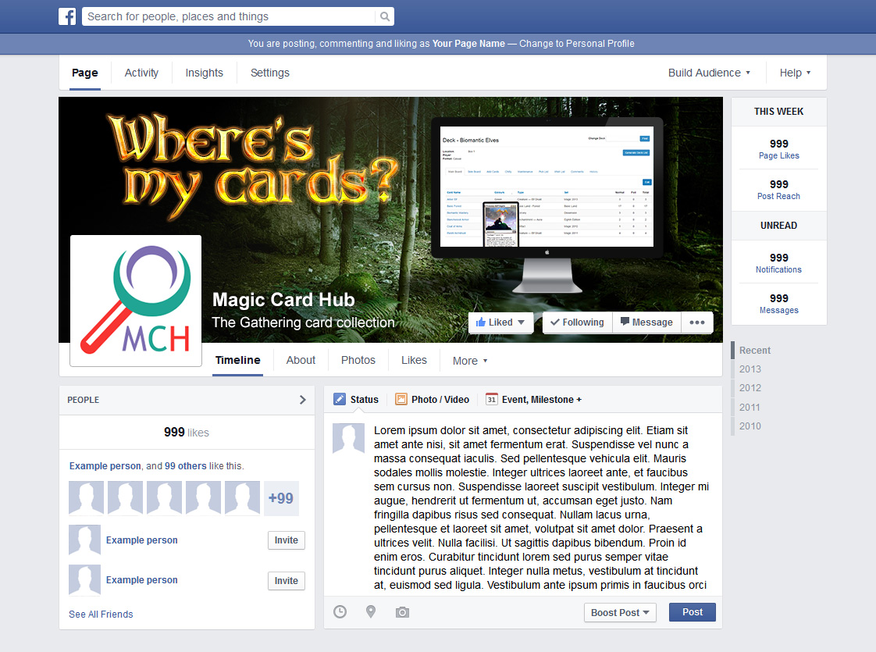
Task: Toggle the Following button
Action: point(577,322)
